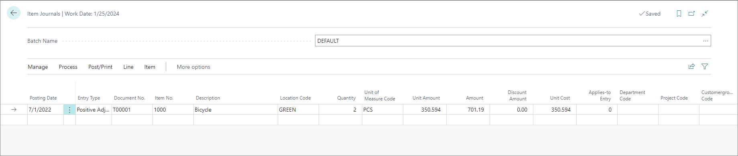This screenshot has width=738, height=156.
Task: Click the Unit Cost column header
Action: (x=560, y=98)
